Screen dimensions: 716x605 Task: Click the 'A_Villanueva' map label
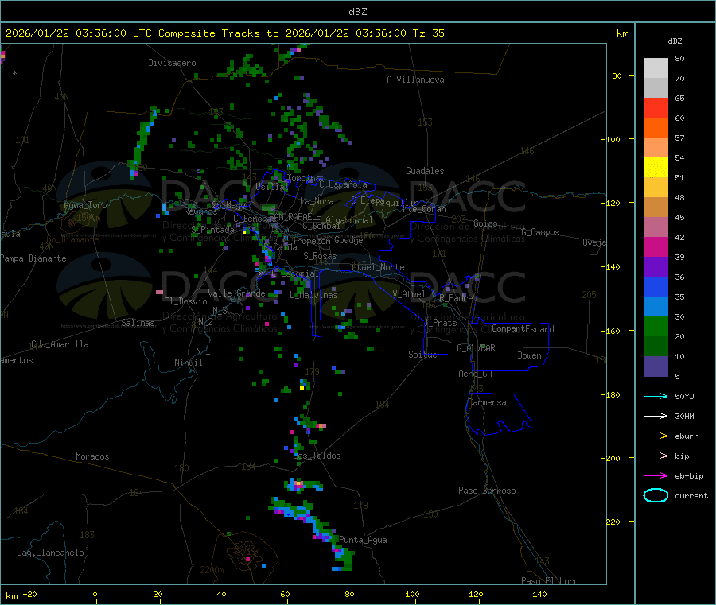[415, 80]
